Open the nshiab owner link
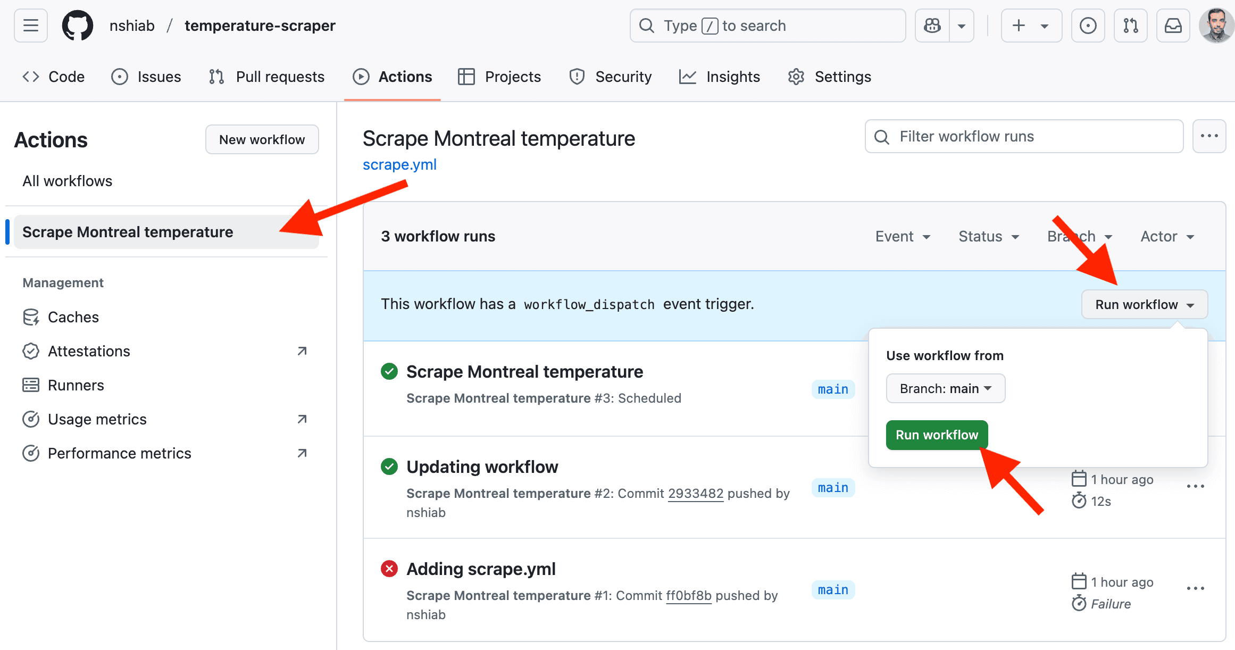 point(132,26)
